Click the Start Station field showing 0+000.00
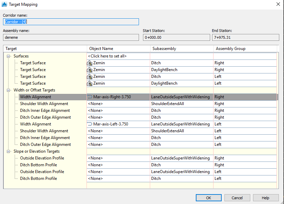Viewport: 284px width, 204px height. (x=176, y=37)
